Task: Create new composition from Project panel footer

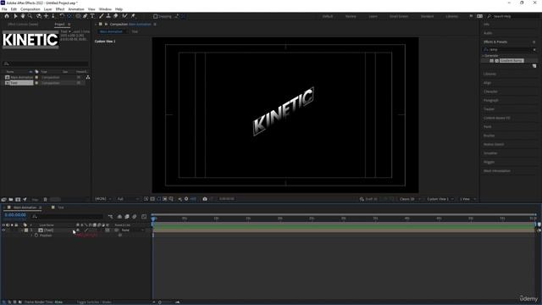Action: click(x=18, y=200)
